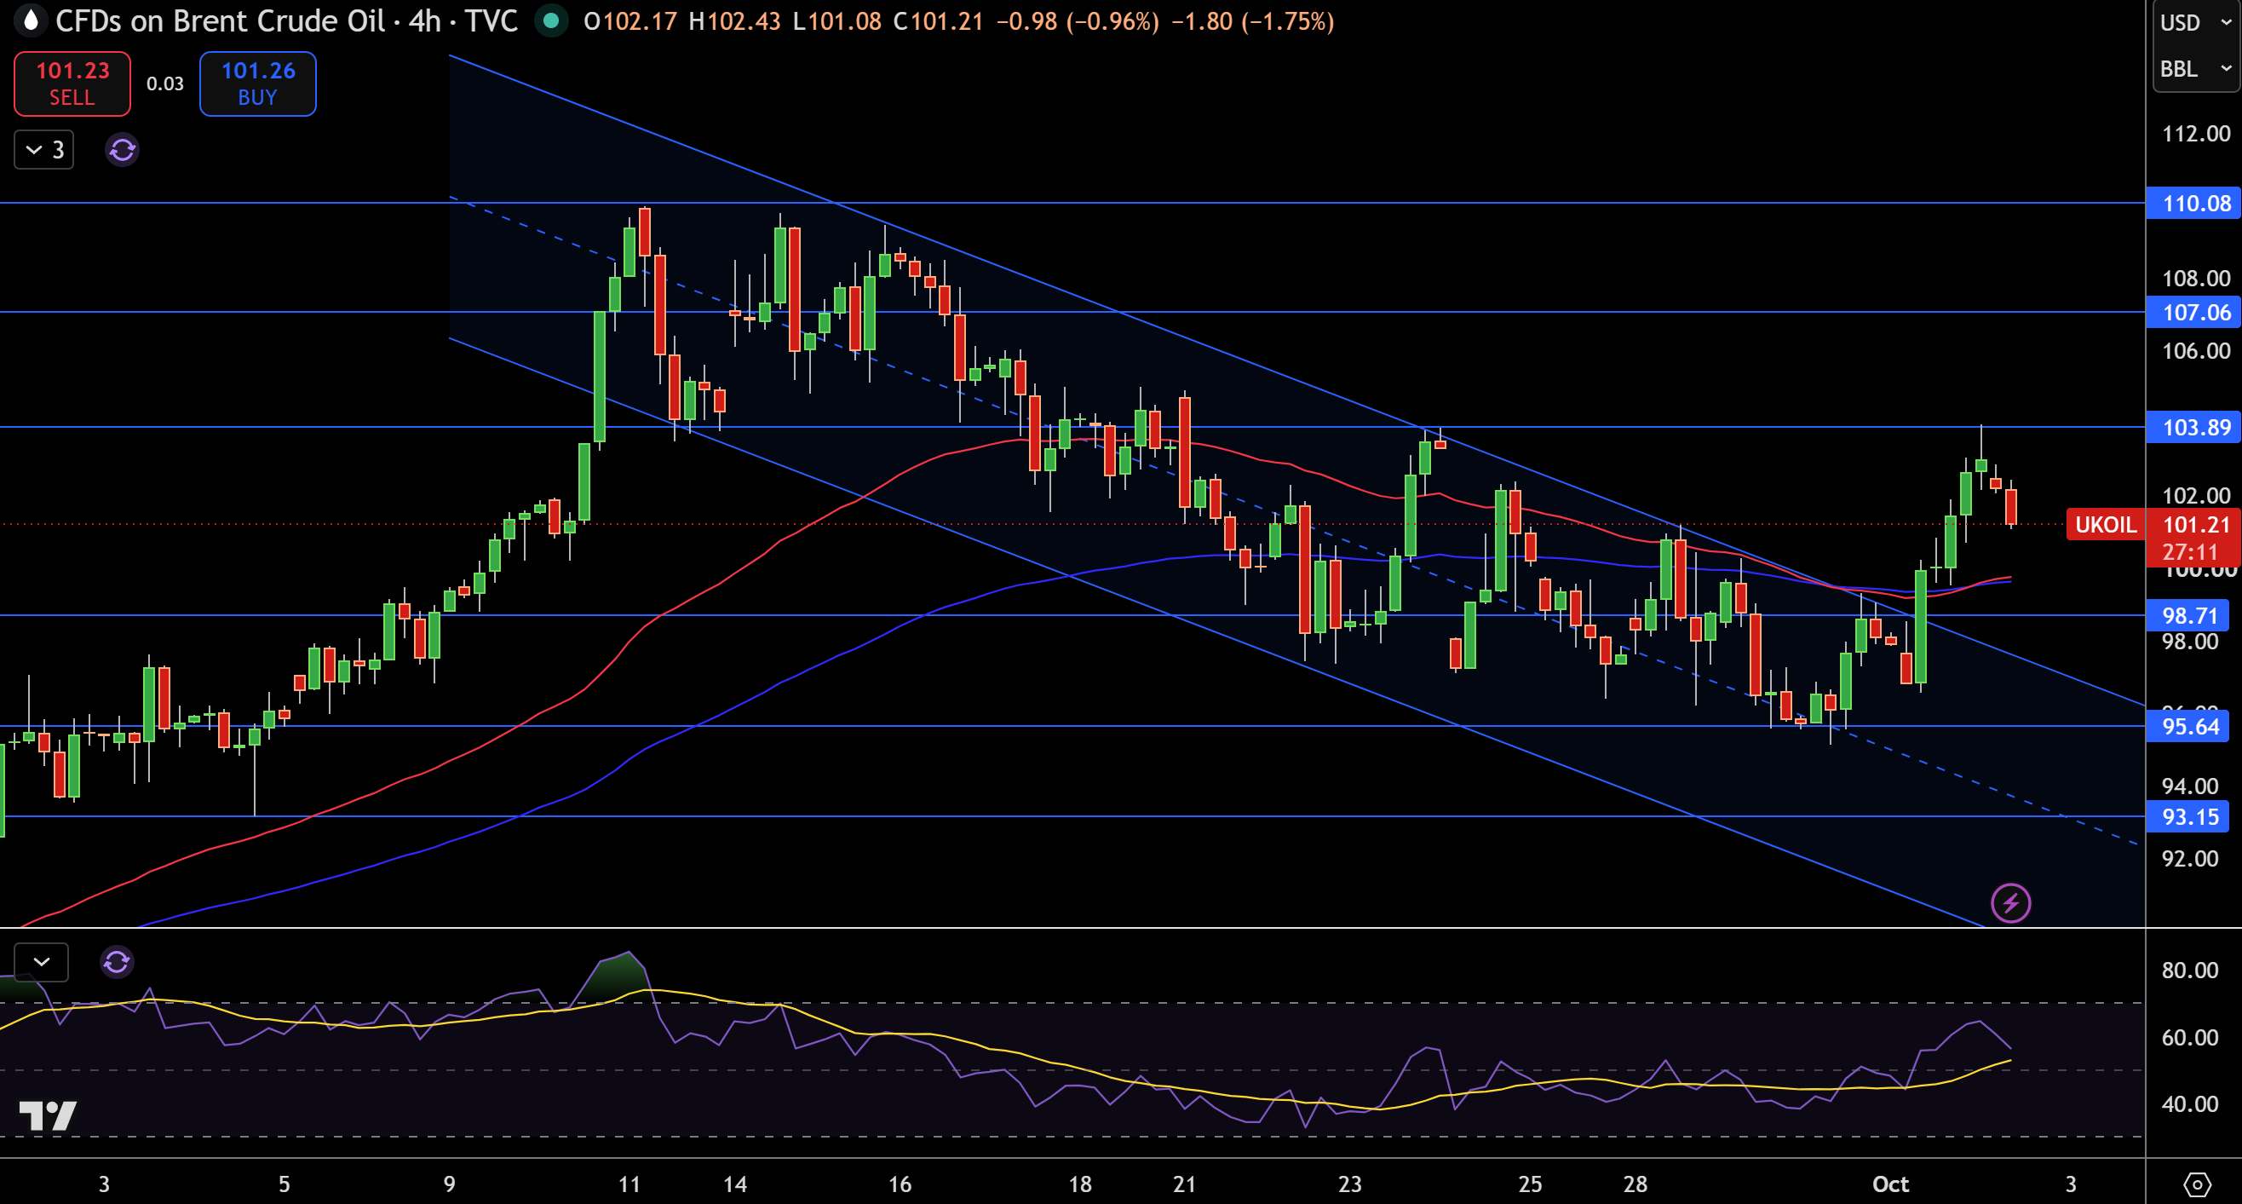Click the 101.26 BUY button

(x=257, y=84)
